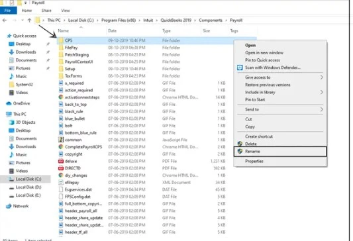Click the JavaScript file icon of common
This screenshot has width=353, height=241.
click(x=61, y=140)
